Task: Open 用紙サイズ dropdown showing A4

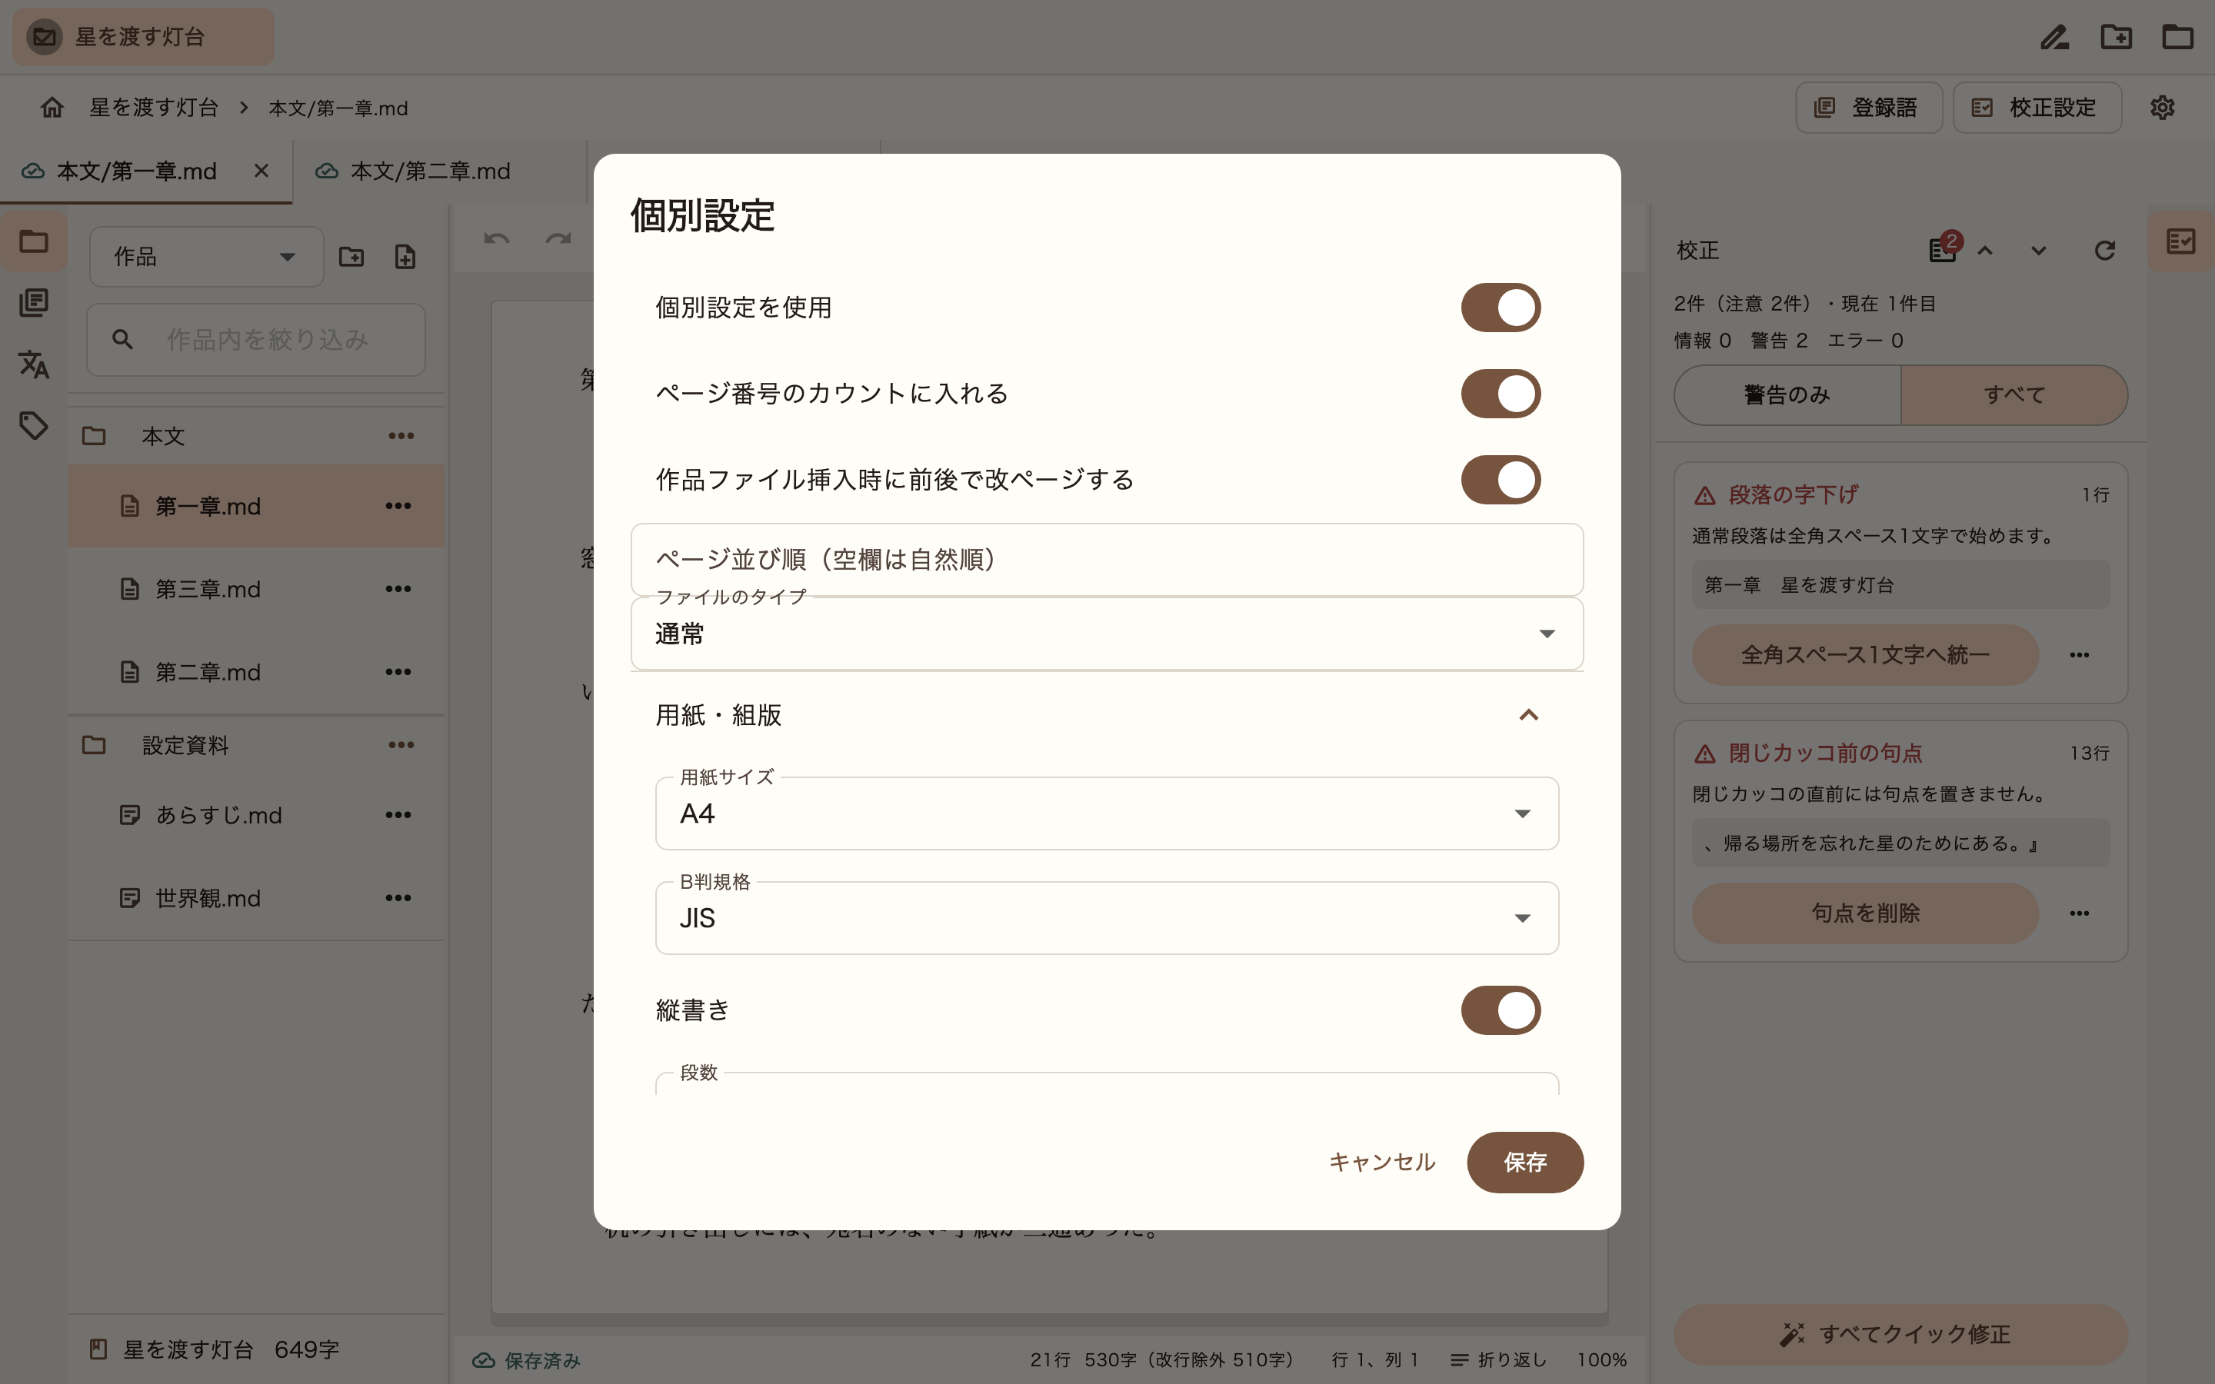Action: point(1107,813)
